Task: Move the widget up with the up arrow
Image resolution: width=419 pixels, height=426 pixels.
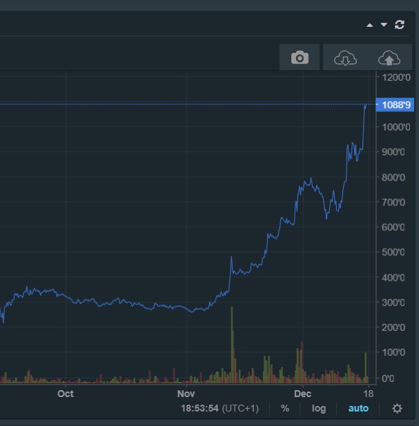Action: (369, 26)
